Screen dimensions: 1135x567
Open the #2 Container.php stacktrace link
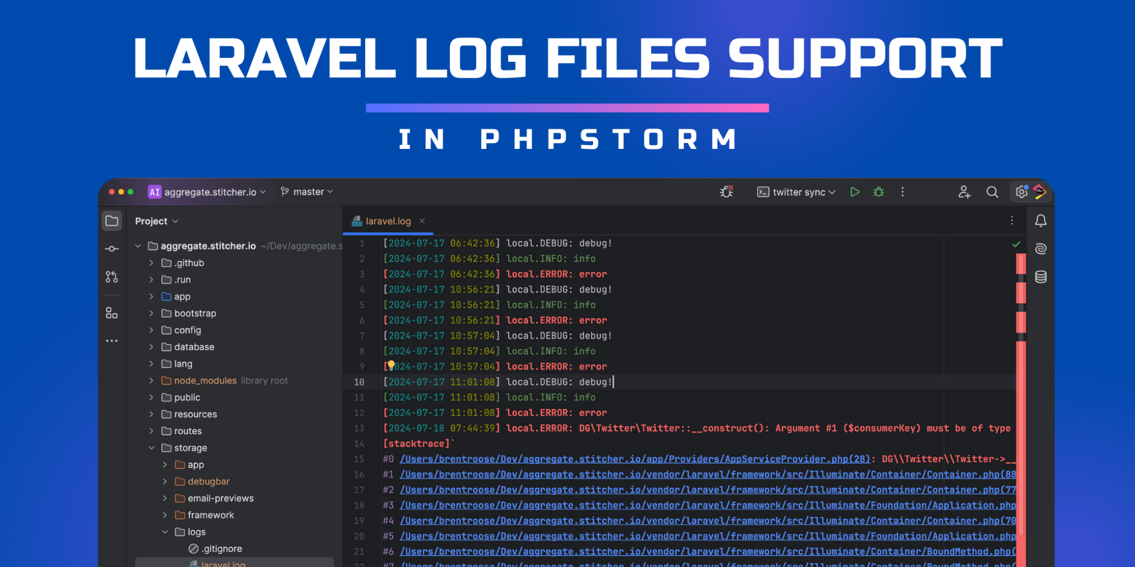708,490
